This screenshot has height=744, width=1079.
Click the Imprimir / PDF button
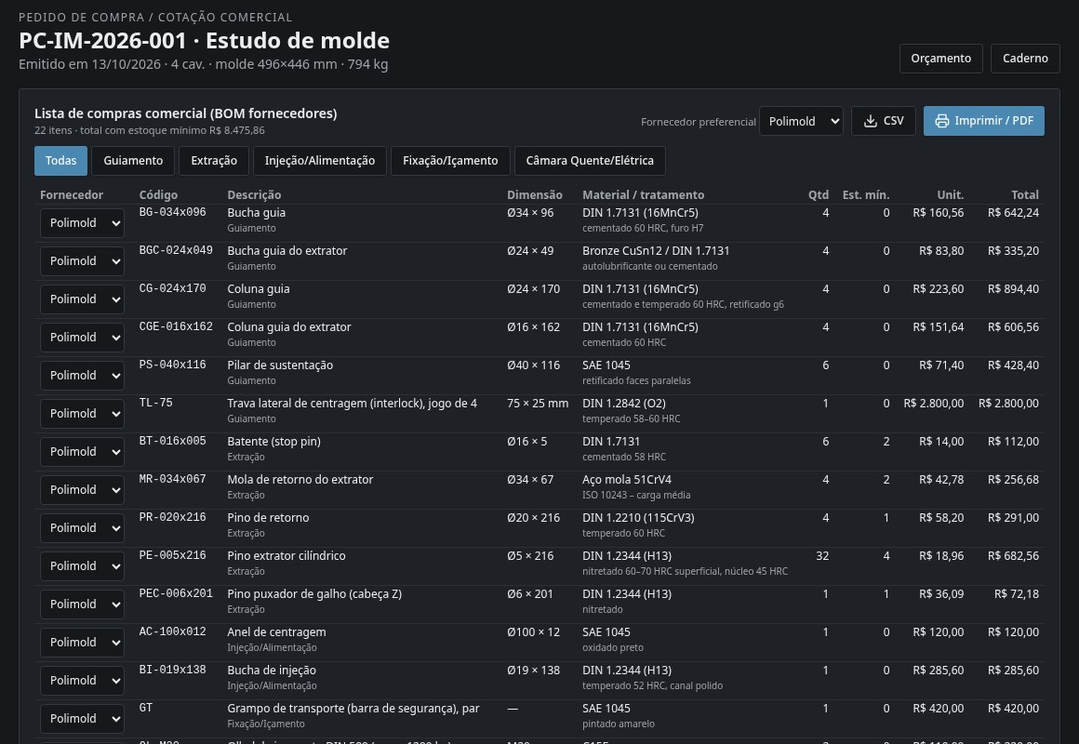pos(984,121)
